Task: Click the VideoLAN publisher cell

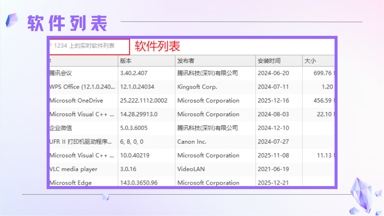Action: (x=191, y=169)
